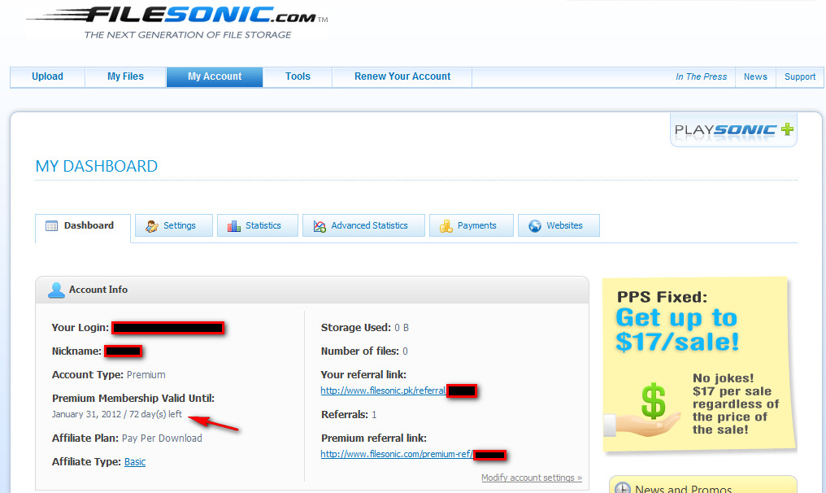
Task: Click the PPS Fixed $17/sale sticky note
Action: 698,364
